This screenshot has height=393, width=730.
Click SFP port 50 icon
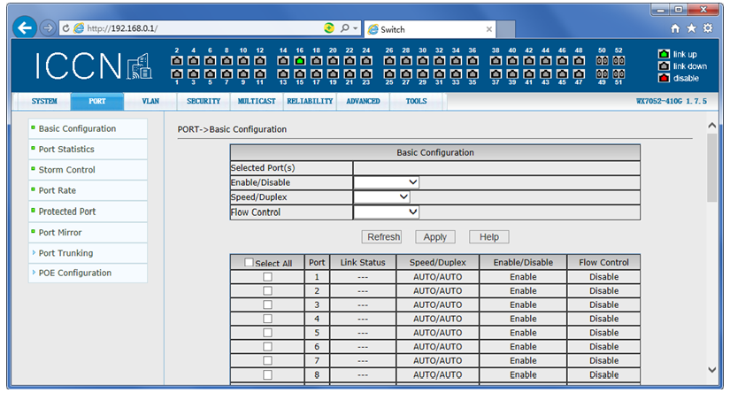602,60
